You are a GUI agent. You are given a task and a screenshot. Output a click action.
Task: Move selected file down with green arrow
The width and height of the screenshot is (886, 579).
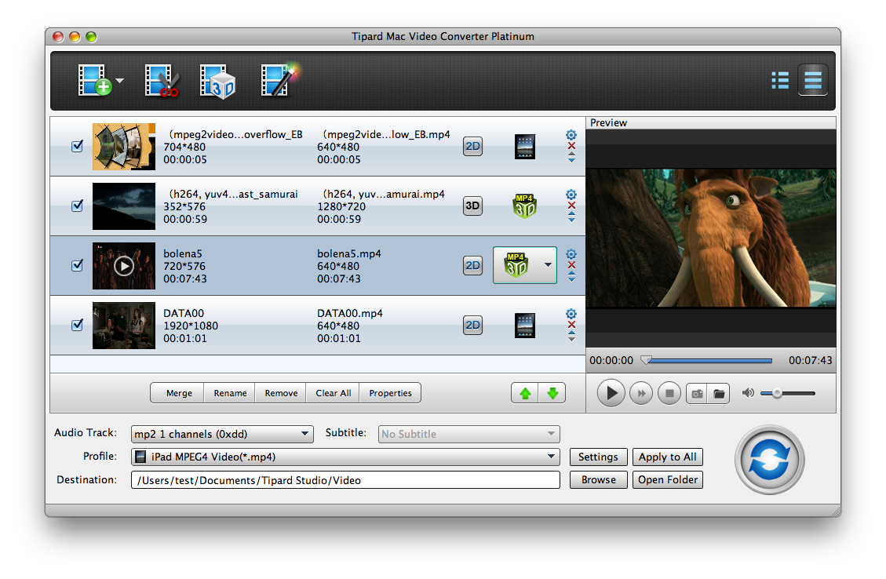pyautogui.click(x=552, y=393)
